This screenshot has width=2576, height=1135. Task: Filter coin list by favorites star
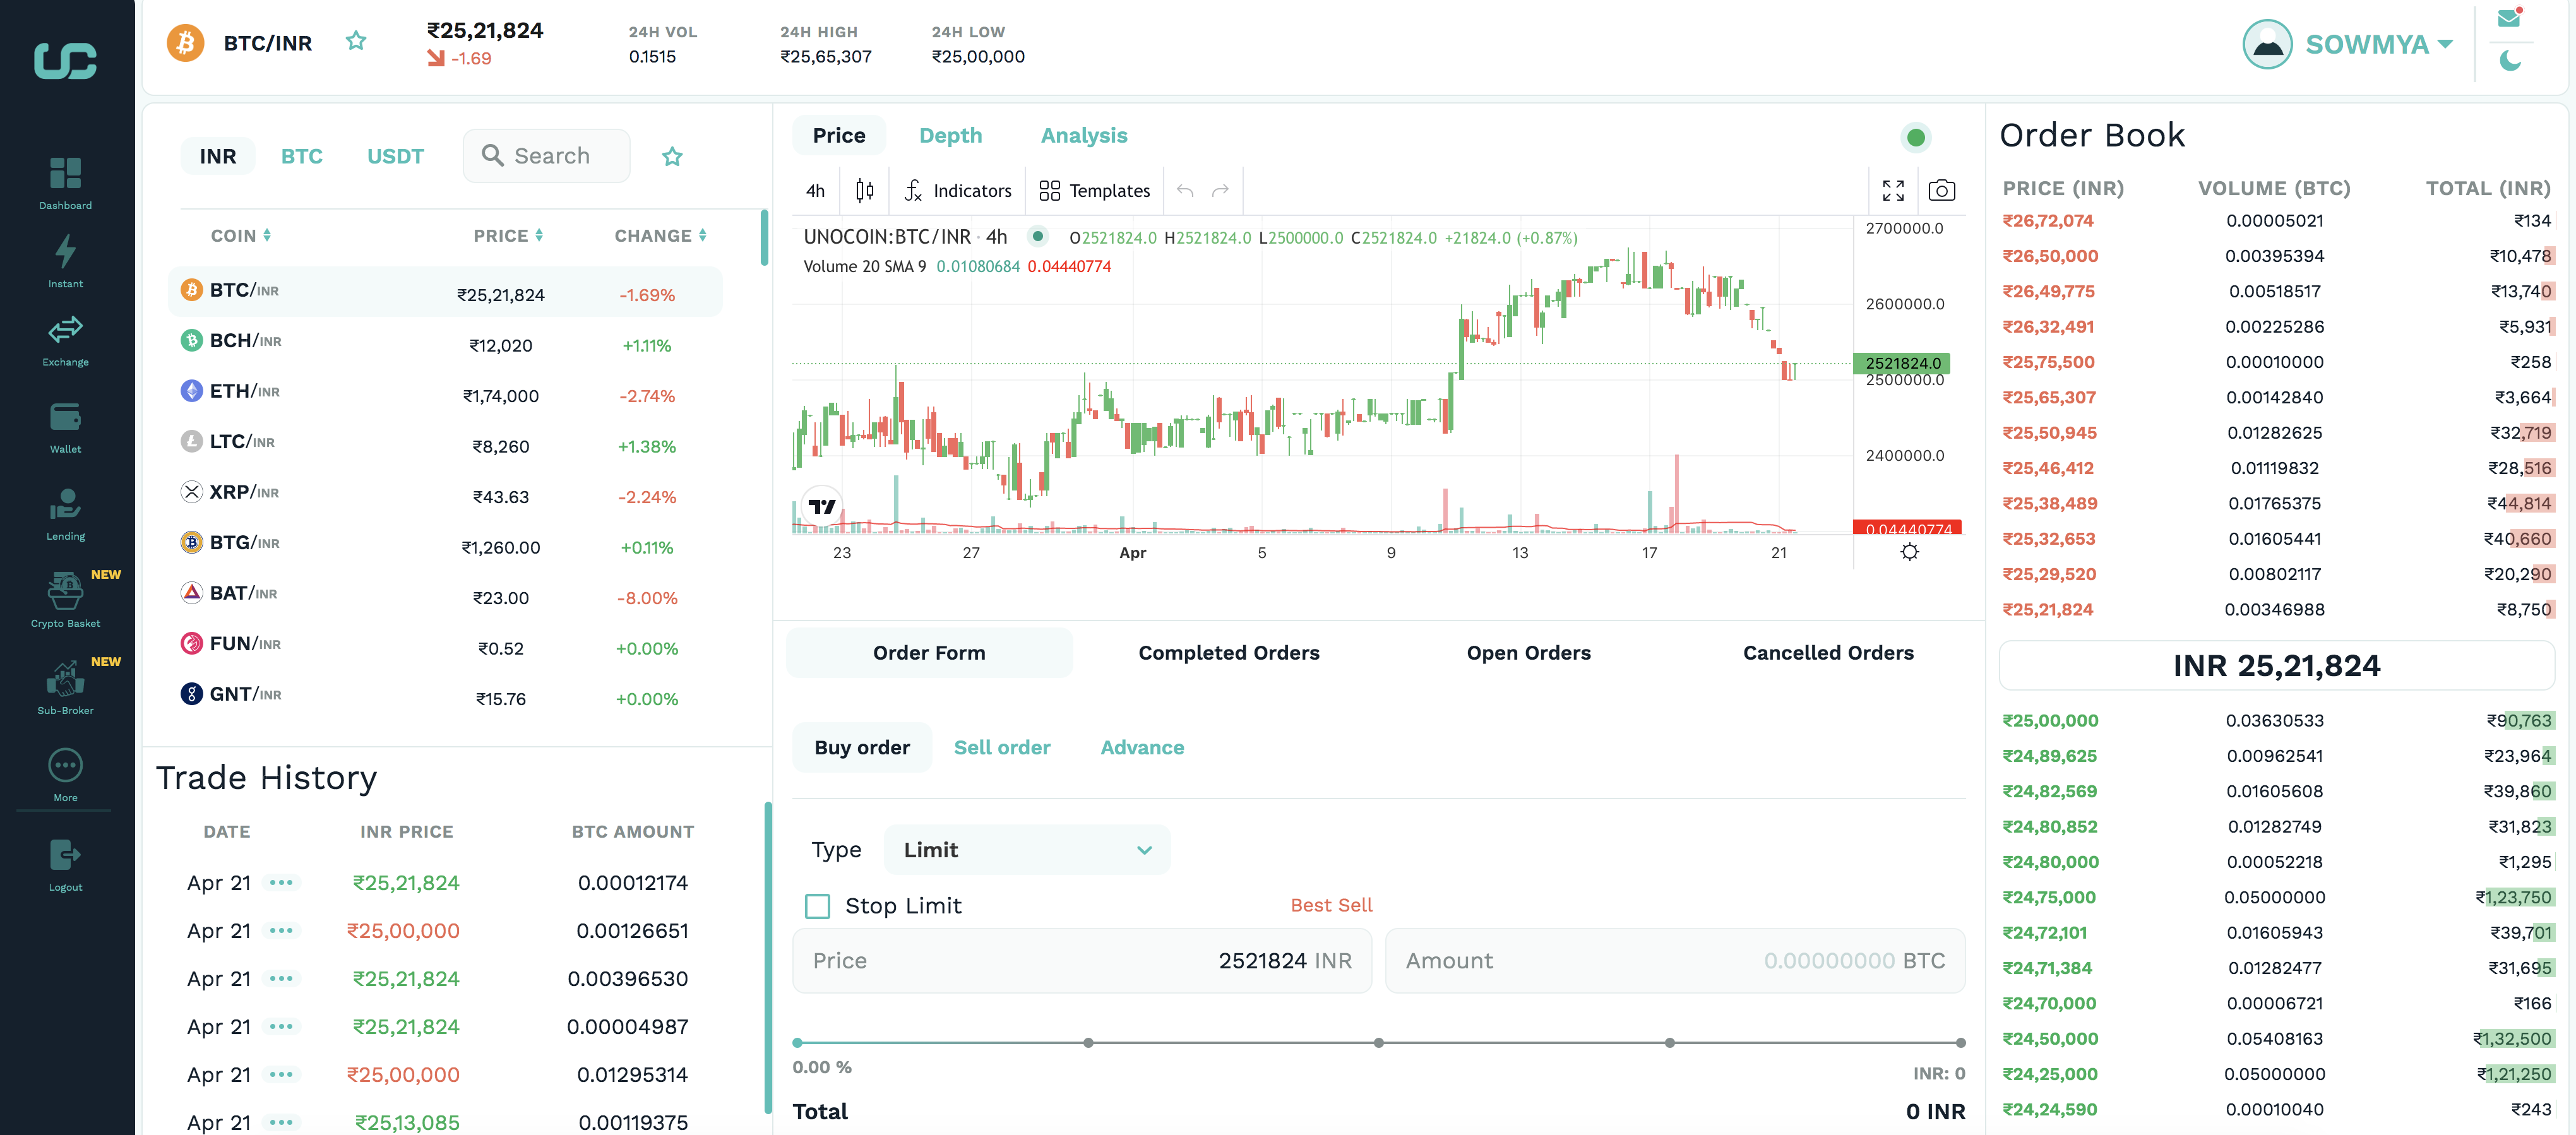(672, 156)
